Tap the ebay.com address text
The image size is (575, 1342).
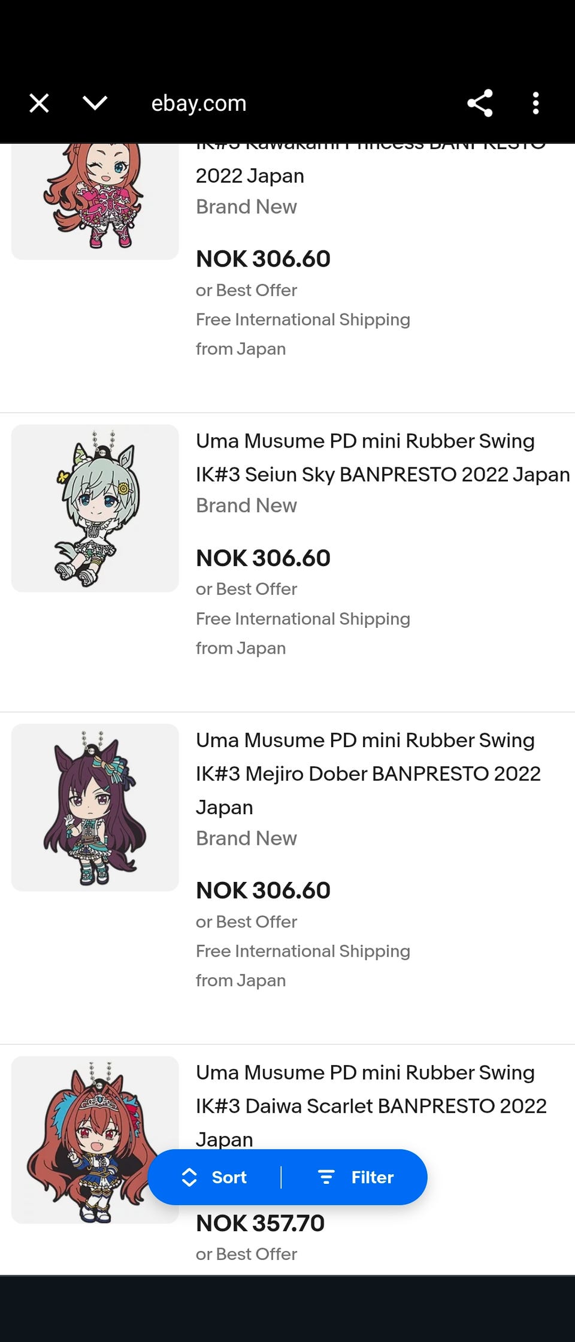198,103
